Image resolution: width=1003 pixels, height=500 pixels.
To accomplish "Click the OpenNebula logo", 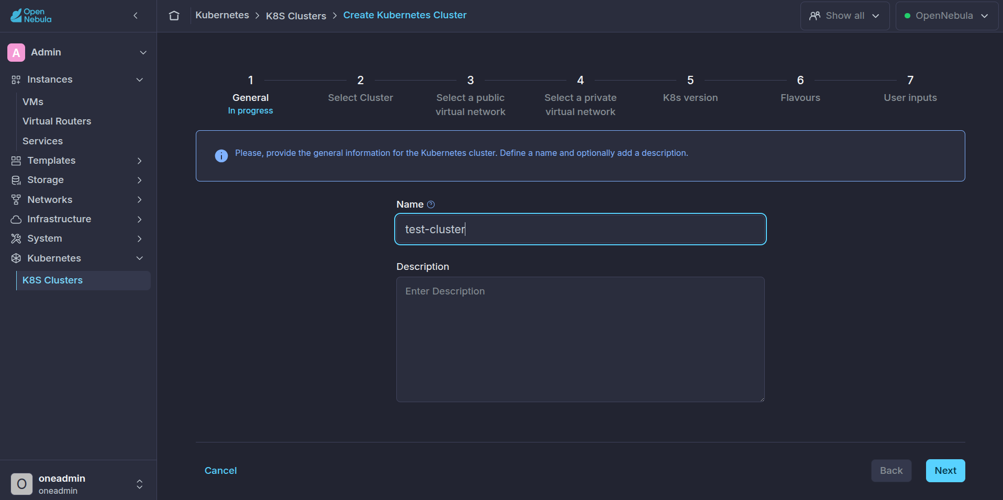I will coord(31,16).
